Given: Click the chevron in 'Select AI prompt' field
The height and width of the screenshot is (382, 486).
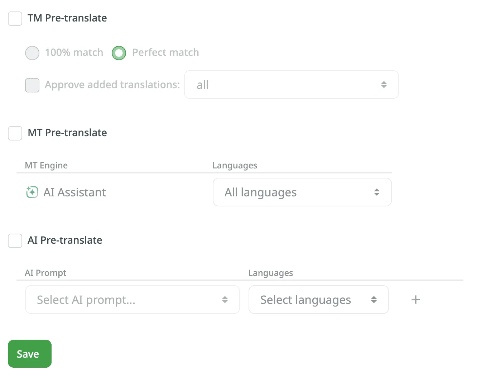Looking at the screenshot, I should [x=225, y=300].
